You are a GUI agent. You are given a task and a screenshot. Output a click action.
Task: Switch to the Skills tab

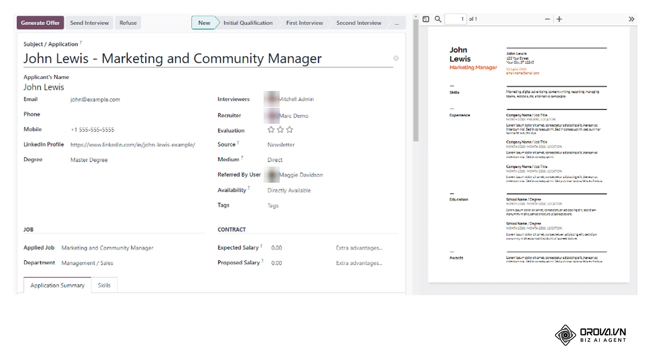pos(104,285)
